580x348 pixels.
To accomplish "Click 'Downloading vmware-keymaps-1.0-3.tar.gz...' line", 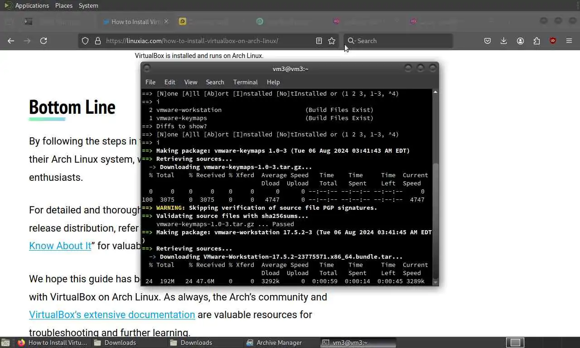I will 231,167.
